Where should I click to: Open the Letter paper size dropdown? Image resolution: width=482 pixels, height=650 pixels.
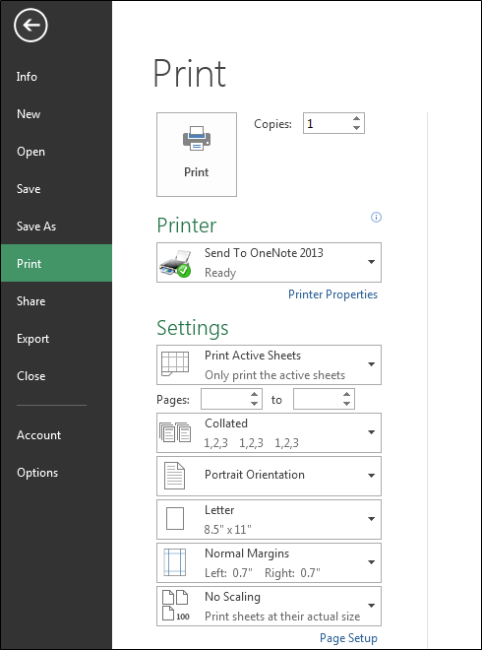(269, 519)
